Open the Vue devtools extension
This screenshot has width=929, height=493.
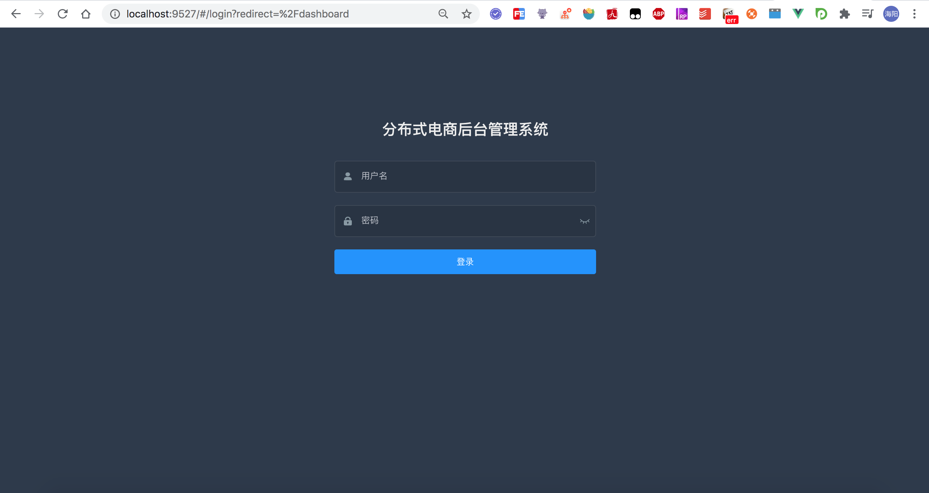point(798,14)
